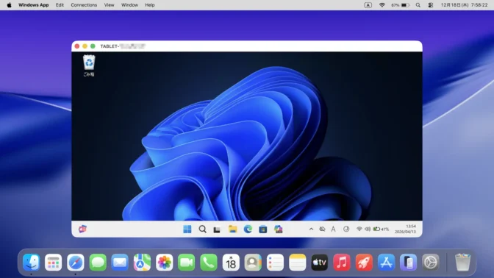The width and height of the screenshot is (494, 278).
Task: Open Task View on Windows taskbar
Action: [x=217, y=229]
